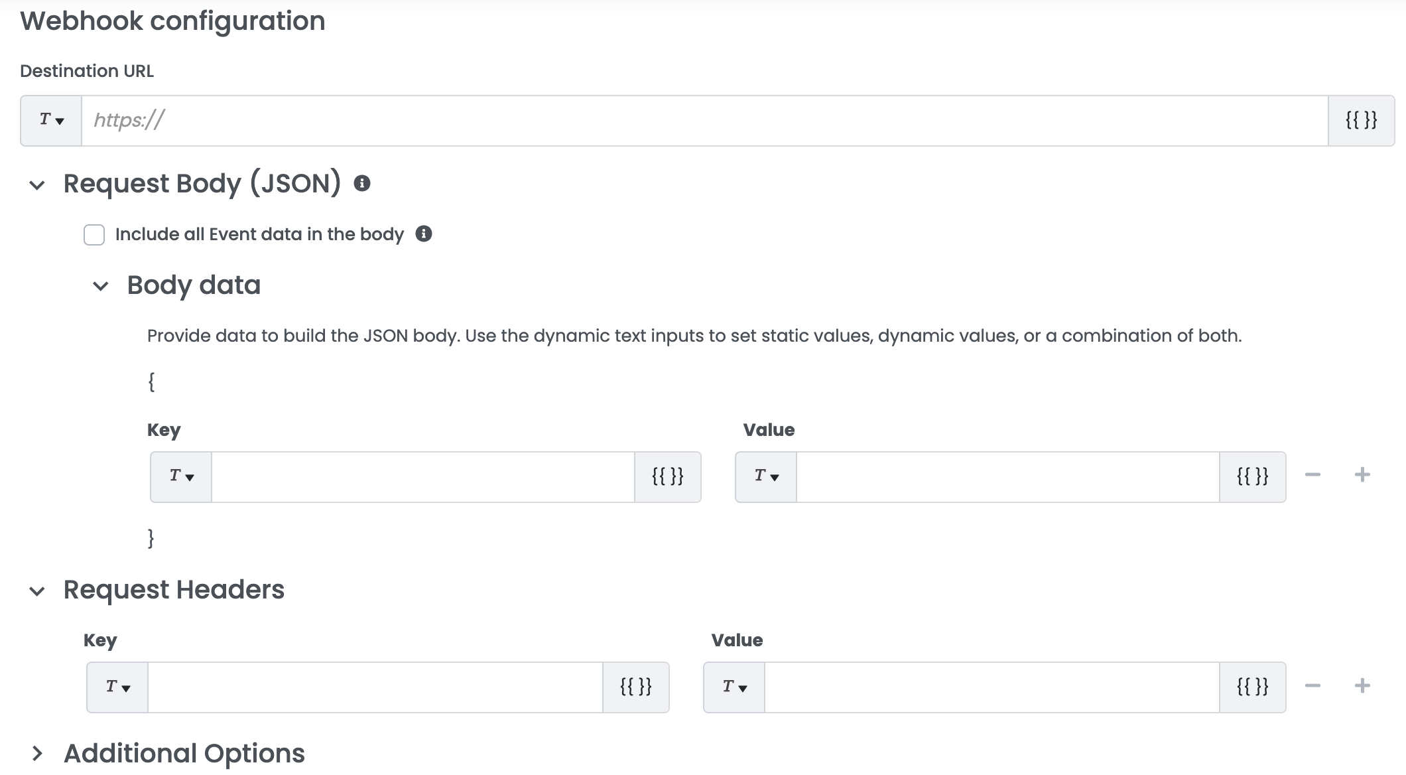The height and width of the screenshot is (775, 1406).
Task: Open variable picker for Request Headers Key
Action: click(635, 687)
